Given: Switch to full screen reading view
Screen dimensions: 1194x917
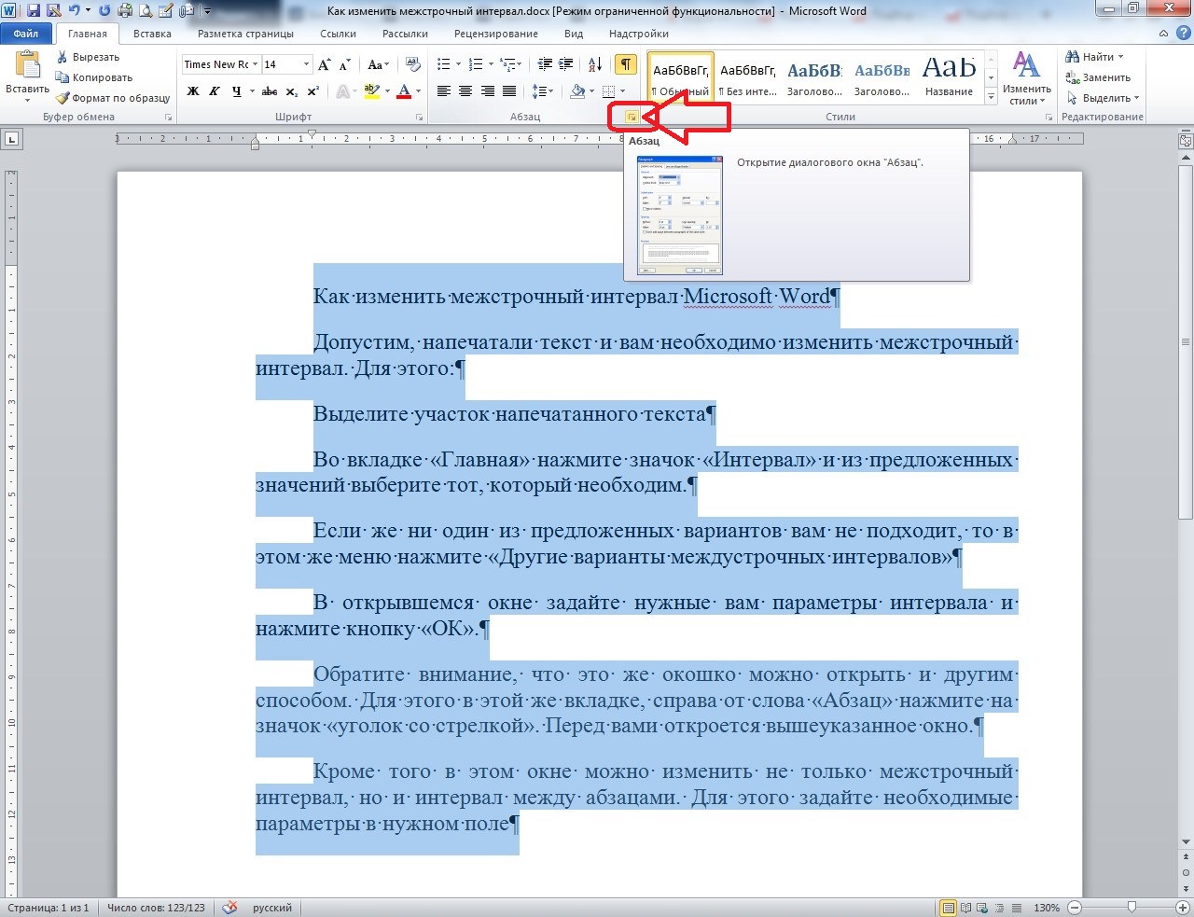Looking at the screenshot, I should pos(966,908).
